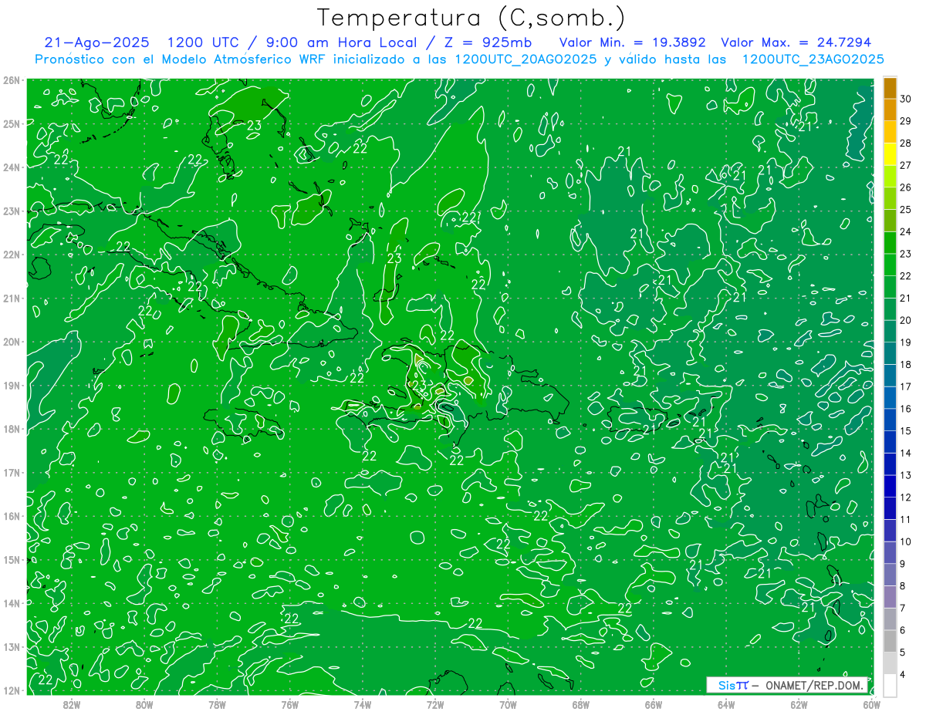Click the 22N latitude axis label
This screenshot has width=926, height=715.
[x=12, y=255]
